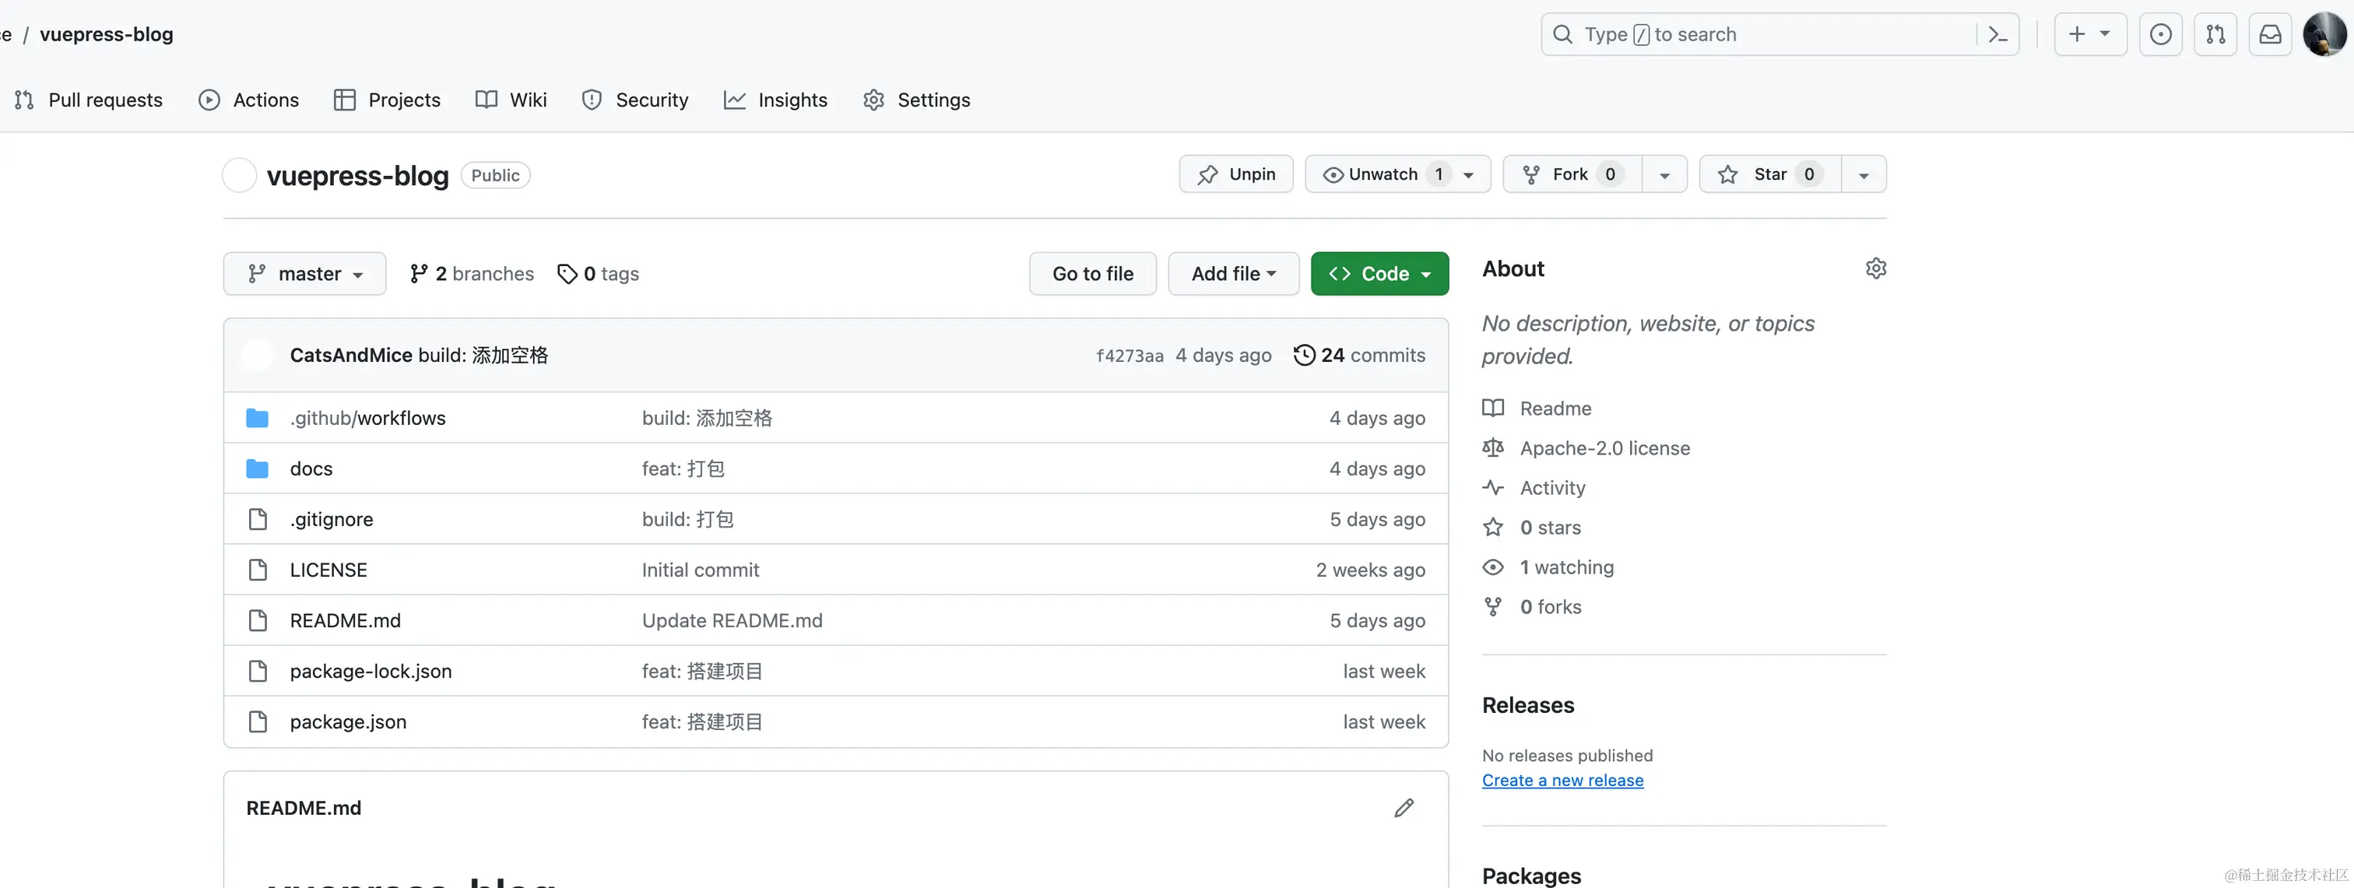
Task: Open the 'Update README.md' commit message
Action: (x=732, y=620)
